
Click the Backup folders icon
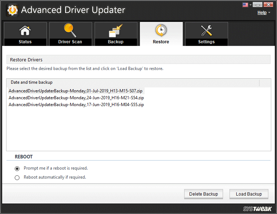[116, 31]
